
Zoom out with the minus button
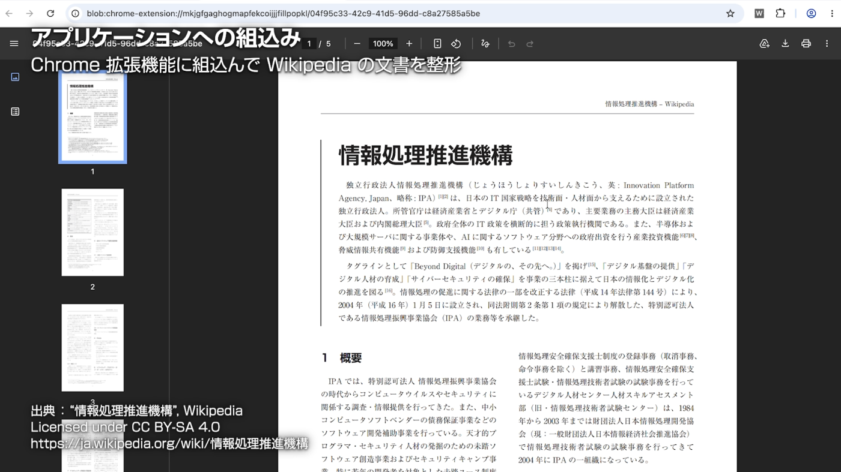tap(357, 44)
